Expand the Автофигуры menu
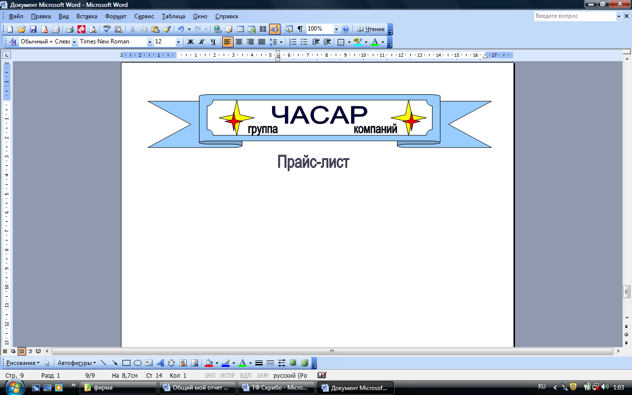 [x=77, y=363]
